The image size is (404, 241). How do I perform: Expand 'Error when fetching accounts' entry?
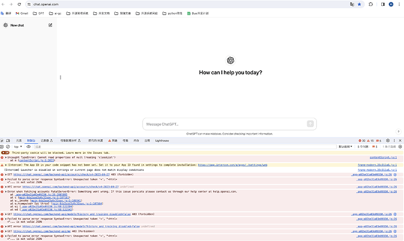point(6,191)
